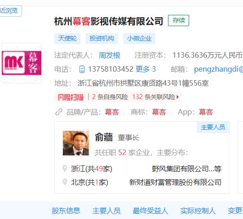Open the 幕客 trademark link after 商标
Screen dimensions: 243x219
point(159,112)
